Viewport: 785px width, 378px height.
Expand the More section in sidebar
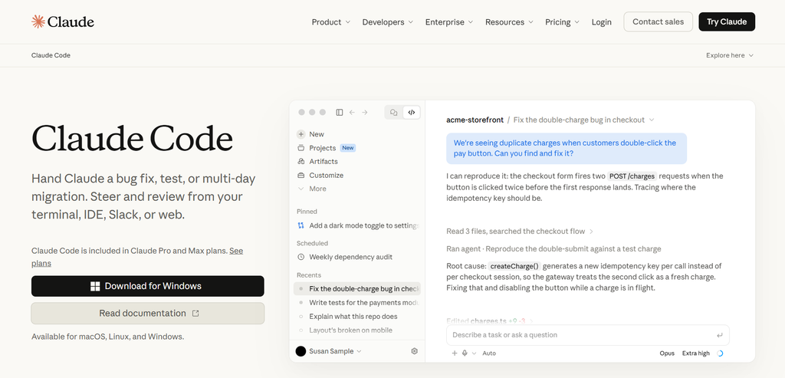(x=312, y=189)
